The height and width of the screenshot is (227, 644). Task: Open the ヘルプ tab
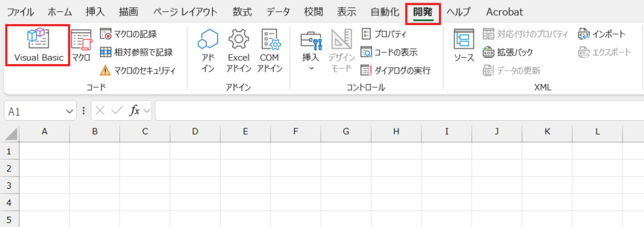458,12
